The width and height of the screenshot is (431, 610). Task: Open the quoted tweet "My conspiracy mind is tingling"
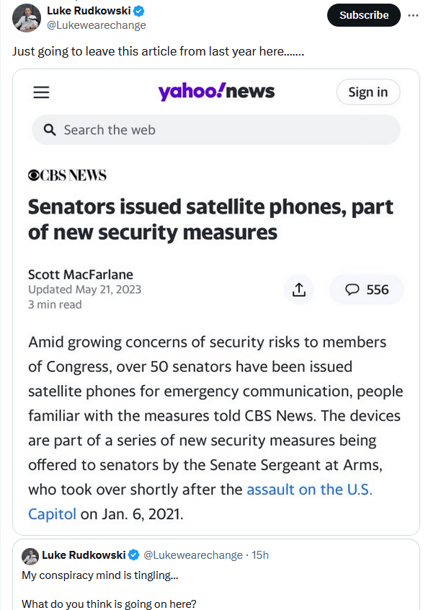coord(100,575)
